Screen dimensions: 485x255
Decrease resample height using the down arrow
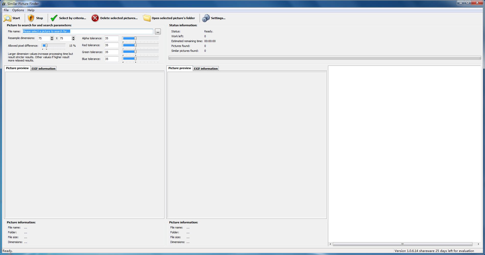[x=74, y=40]
